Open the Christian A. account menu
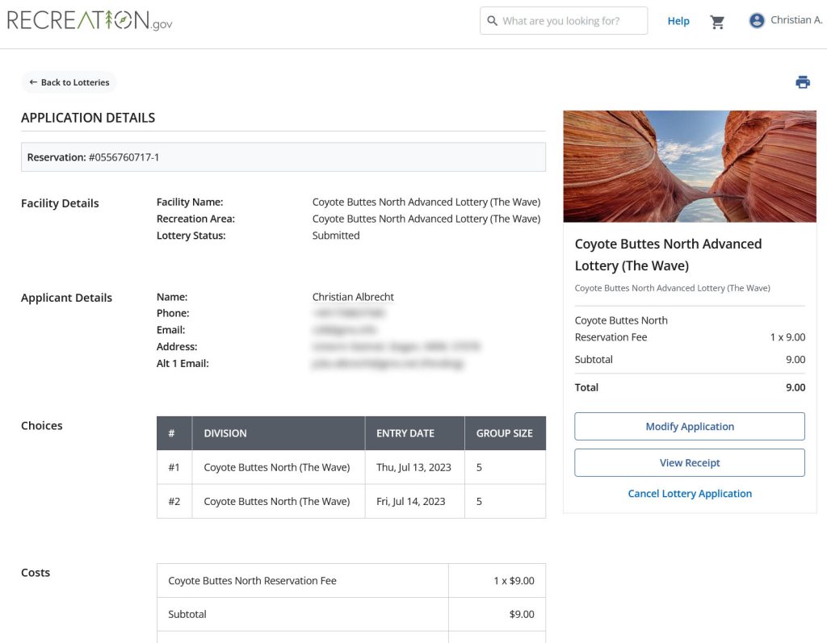Screen dimensions: 827x643 tap(796, 20)
